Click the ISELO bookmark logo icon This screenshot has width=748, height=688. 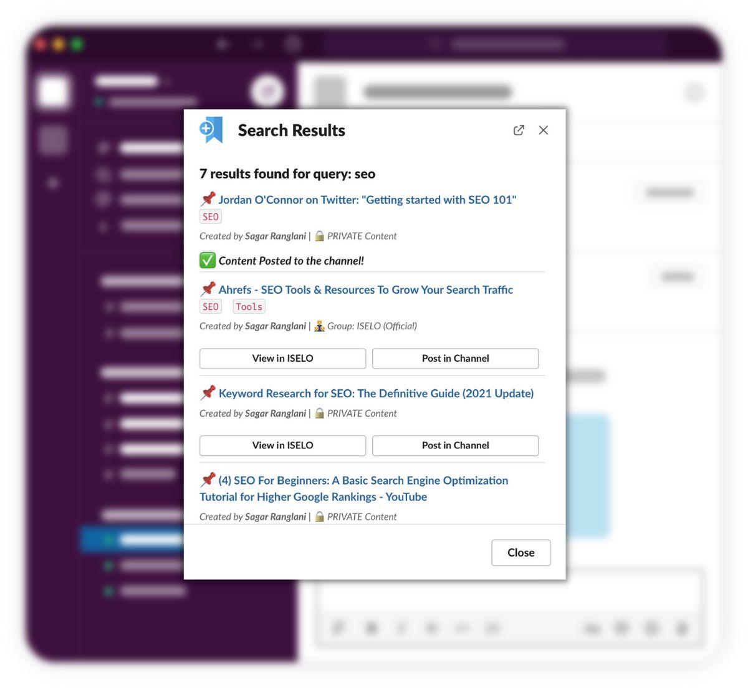coord(211,130)
